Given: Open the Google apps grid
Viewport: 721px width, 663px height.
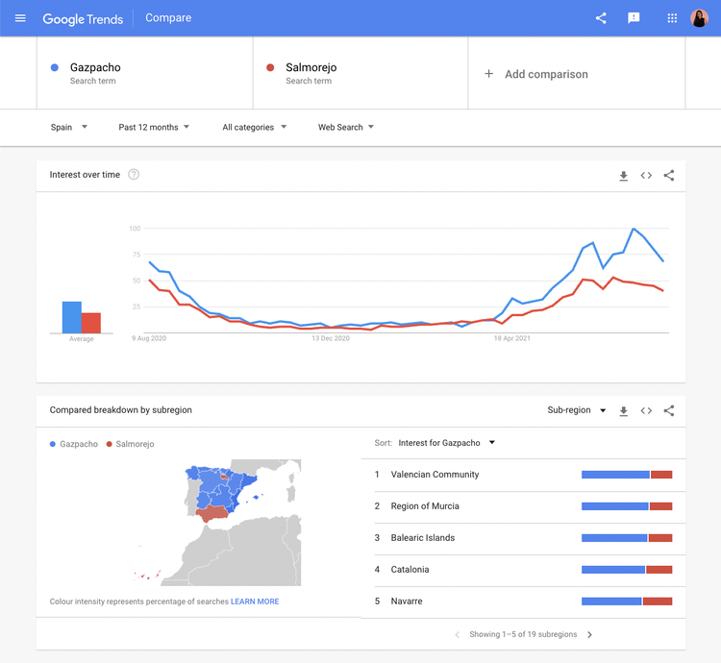Looking at the screenshot, I should [x=672, y=18].
